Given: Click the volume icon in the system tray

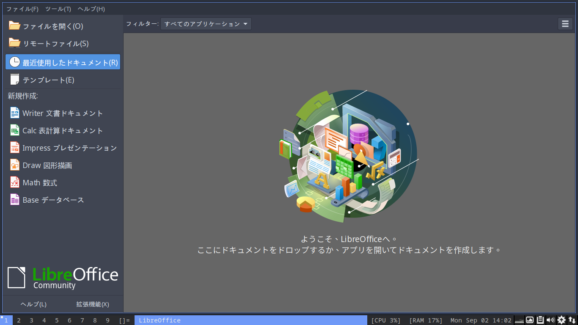Looking at the screenshot, I should point(551,320).
